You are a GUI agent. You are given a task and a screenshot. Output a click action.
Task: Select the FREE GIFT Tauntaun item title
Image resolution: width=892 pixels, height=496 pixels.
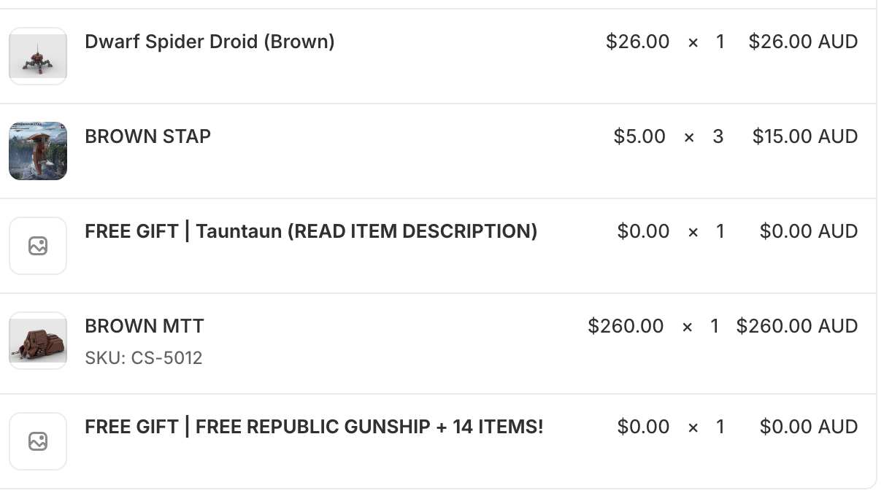[x=311, y=231]
